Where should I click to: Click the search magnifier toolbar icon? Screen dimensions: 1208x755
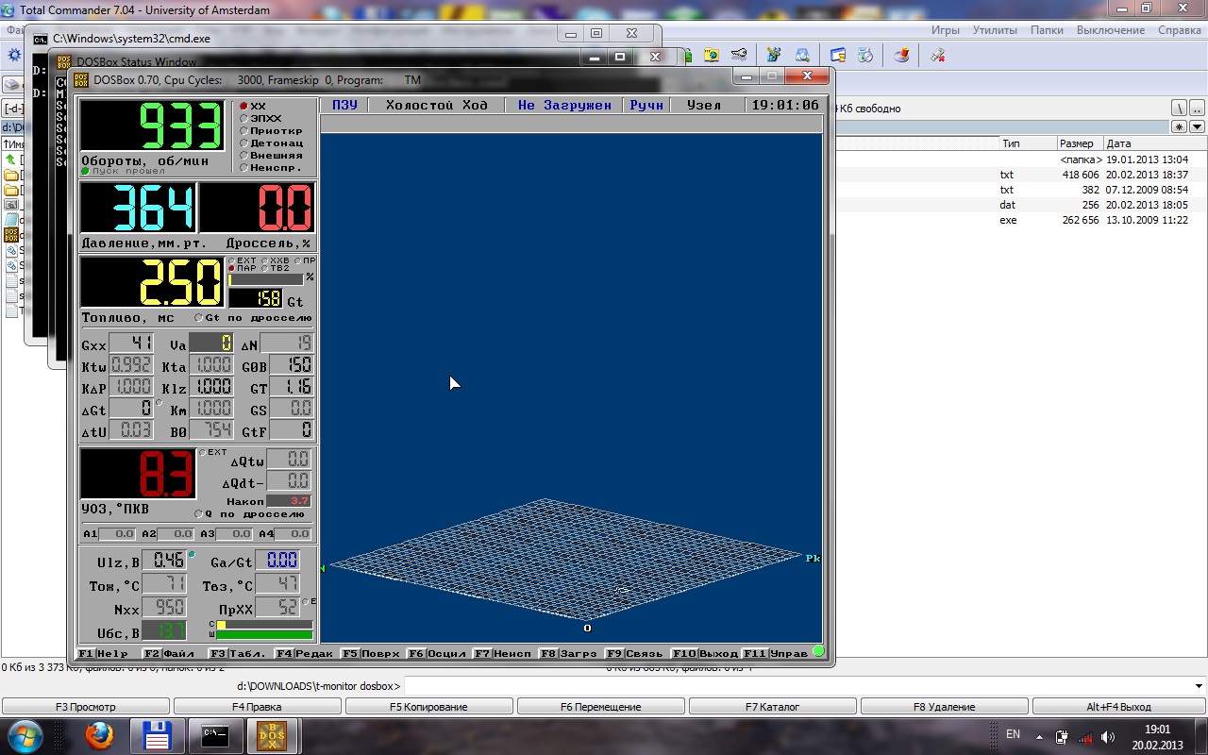802,56
